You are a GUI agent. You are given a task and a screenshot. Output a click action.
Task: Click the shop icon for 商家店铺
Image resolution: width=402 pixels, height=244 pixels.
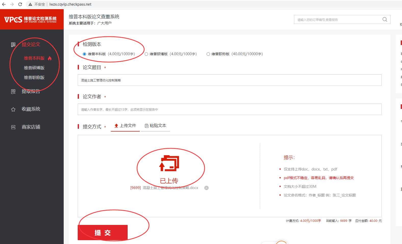click(13, 127)
